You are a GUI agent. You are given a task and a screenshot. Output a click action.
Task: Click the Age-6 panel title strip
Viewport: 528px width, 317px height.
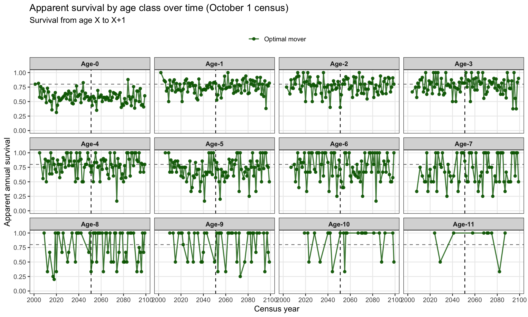(x=339, y=144)
